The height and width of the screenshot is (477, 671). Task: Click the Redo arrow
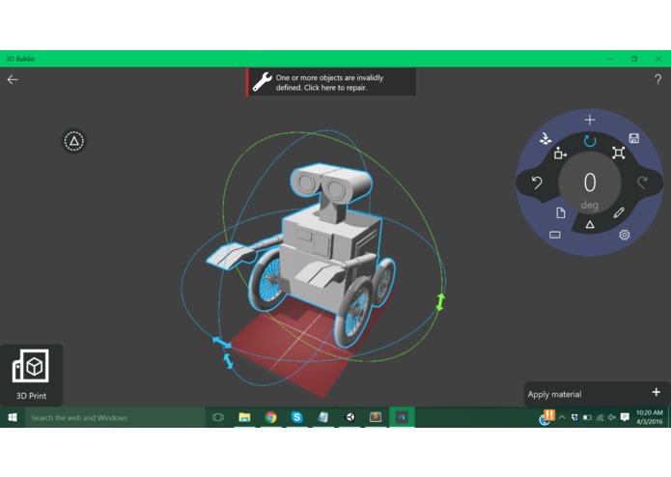(x=642, y=182)
